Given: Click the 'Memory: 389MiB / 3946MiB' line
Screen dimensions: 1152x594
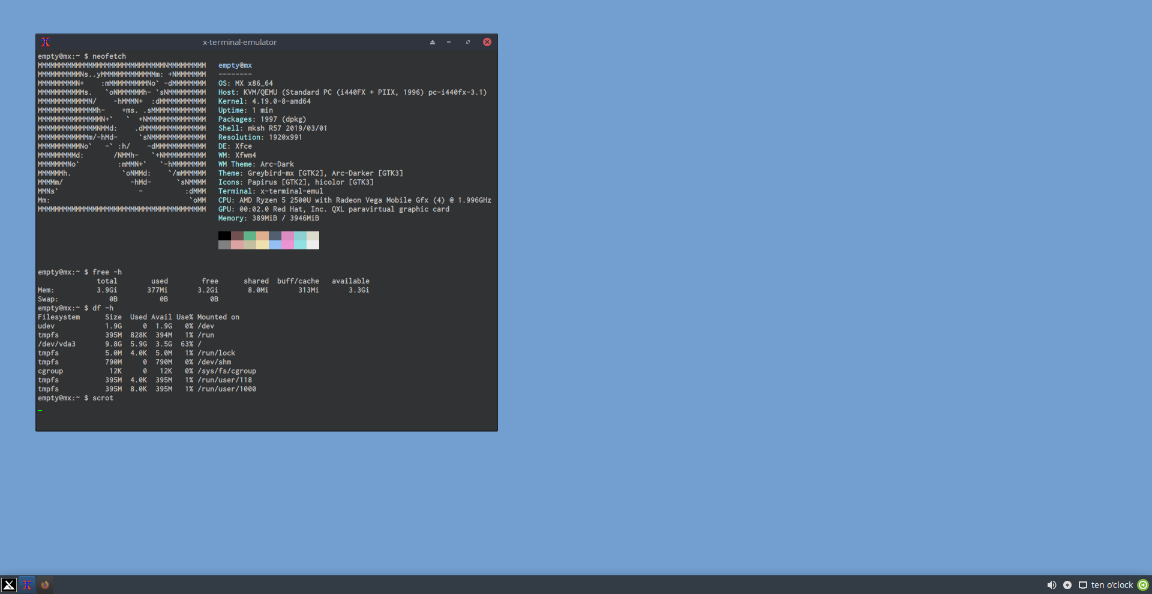Looking at the screenshot, I should [269, 218].
